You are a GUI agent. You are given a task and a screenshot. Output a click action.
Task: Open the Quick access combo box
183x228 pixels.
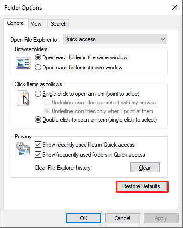coord(115,39)
